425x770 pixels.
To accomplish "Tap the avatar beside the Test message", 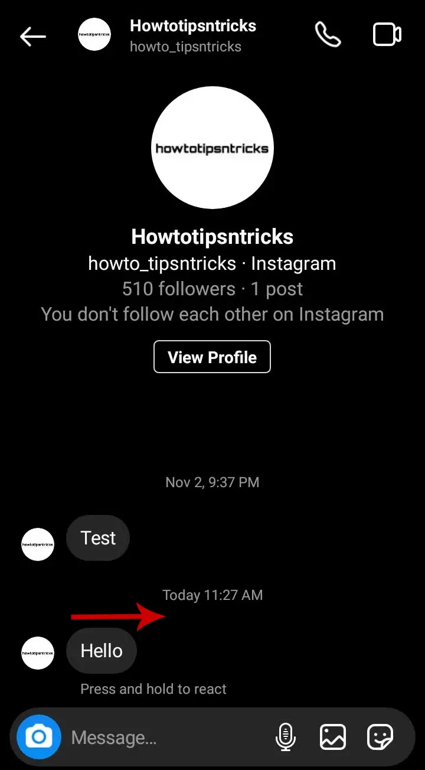I will [38, 544].
